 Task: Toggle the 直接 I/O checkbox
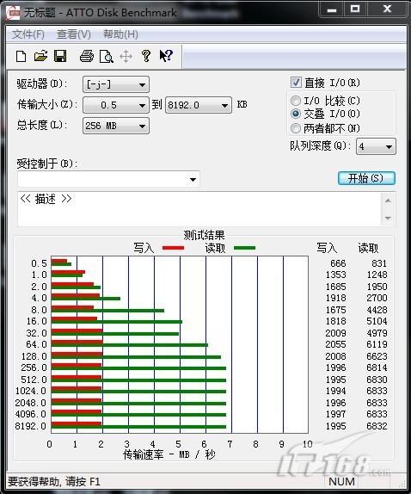pos(296,83)
